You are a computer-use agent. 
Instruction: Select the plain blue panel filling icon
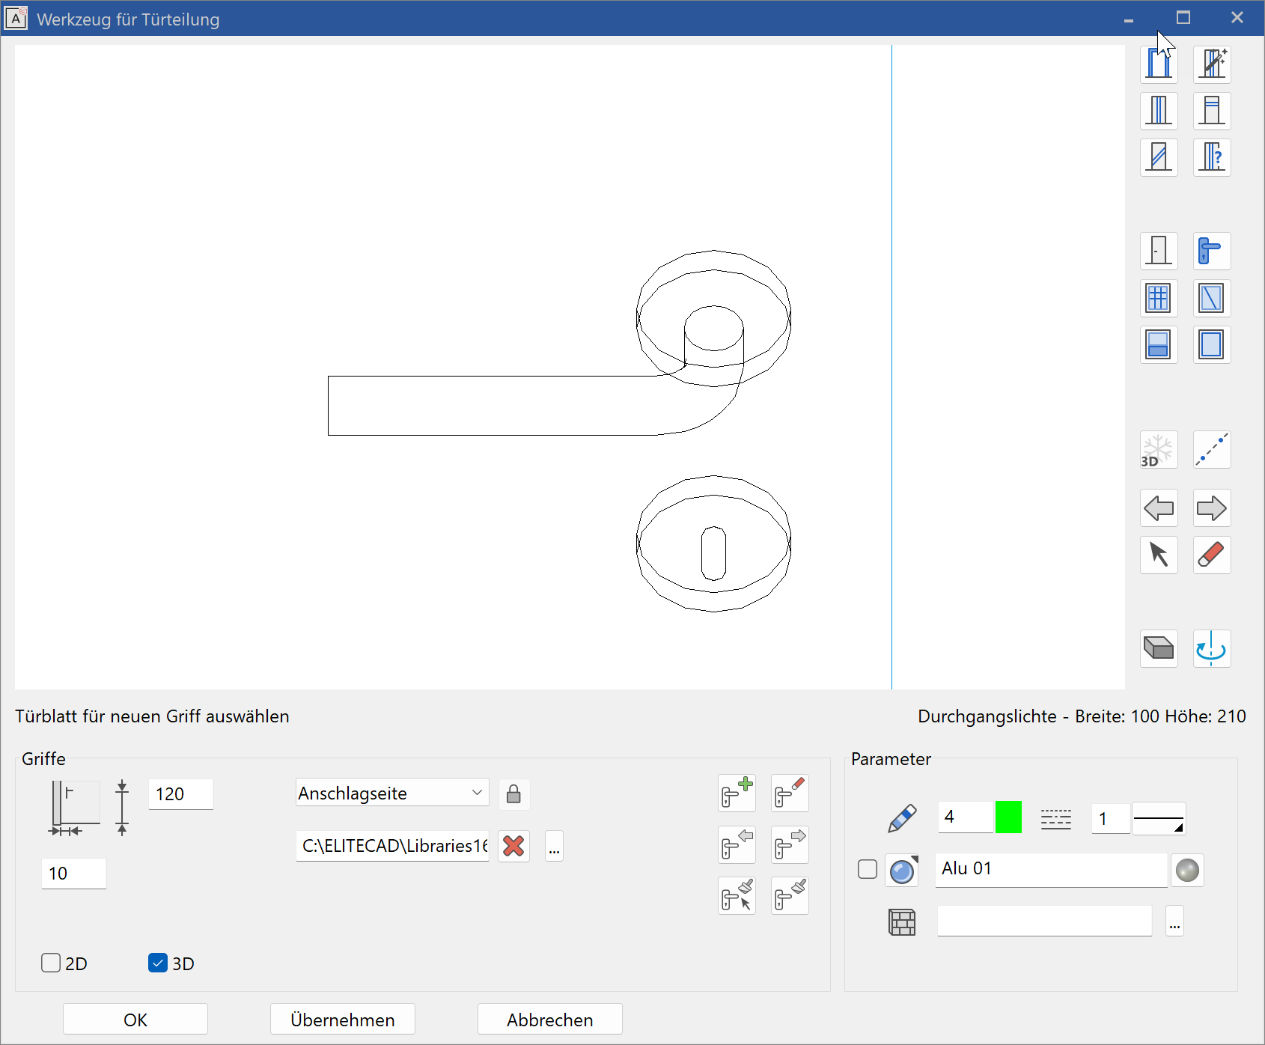click(1212, 344)
